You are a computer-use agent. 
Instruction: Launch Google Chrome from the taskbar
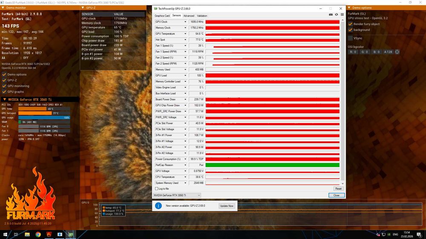coord(38,234)
